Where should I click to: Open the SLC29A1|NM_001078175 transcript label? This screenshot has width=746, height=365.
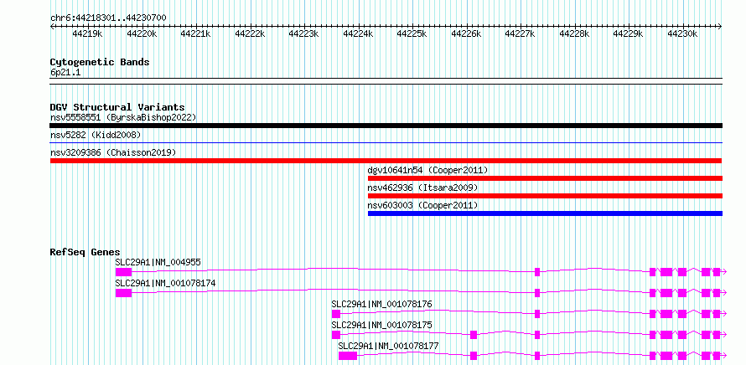pos(382,325)
